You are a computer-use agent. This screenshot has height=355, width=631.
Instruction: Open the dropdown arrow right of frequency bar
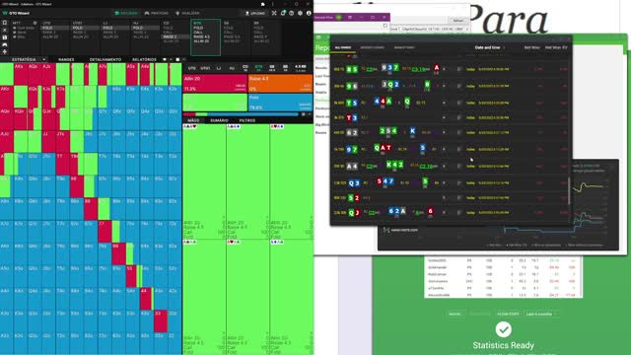coord(310,114)
